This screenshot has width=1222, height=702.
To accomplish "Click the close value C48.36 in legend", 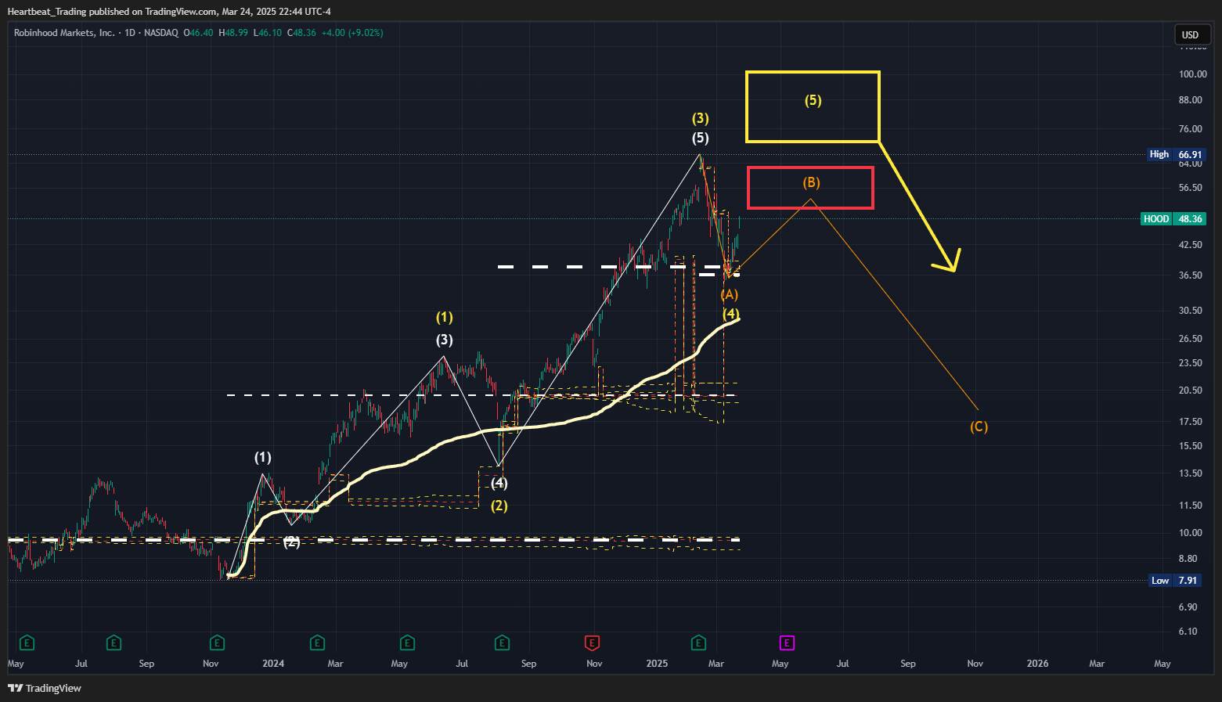I will [x=301, y=33].
